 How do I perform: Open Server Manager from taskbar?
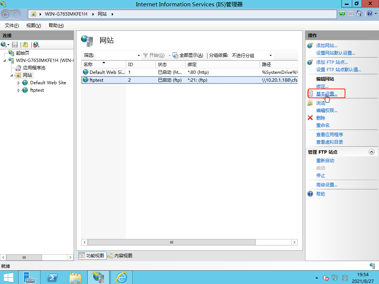pyautogui.click(x=29, y=277)
